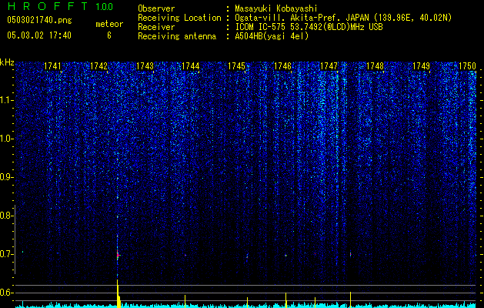Click the Receiving Location field label
The width and height of the screenshot is (484, 308).
(179, 18)
